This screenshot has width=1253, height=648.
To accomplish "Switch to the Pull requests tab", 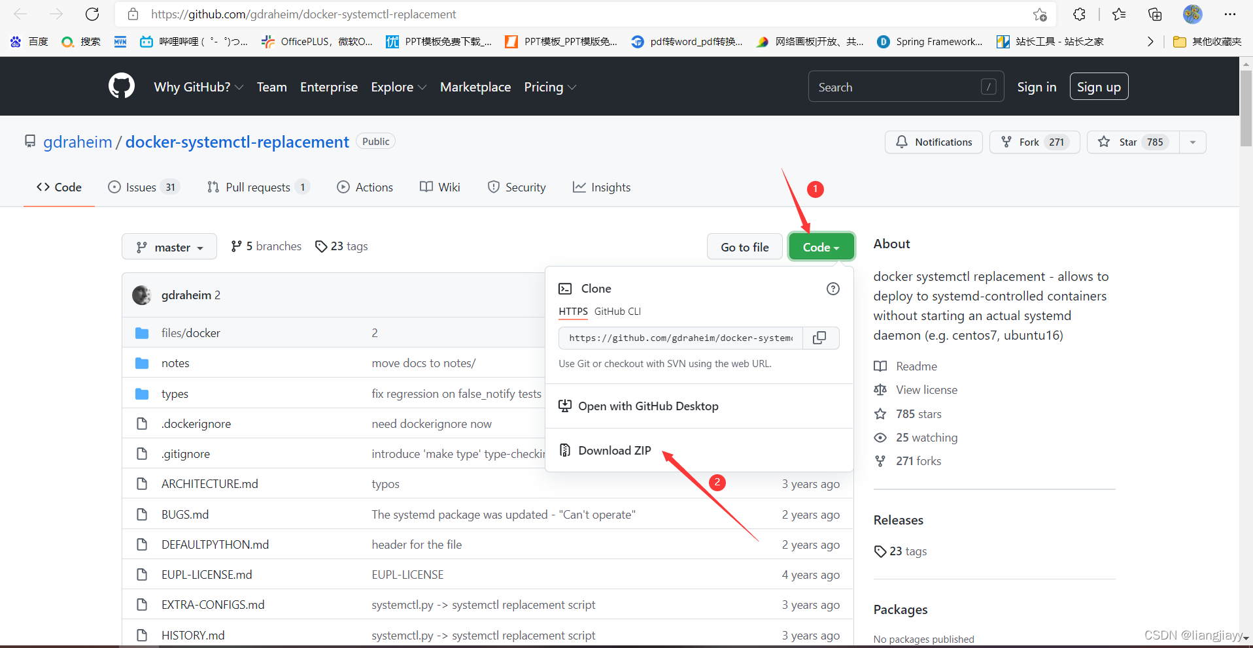I will pyautogui.click(x=258, y=187).
